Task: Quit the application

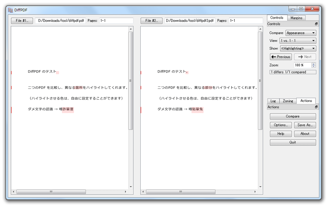Action: click(293, 142)
